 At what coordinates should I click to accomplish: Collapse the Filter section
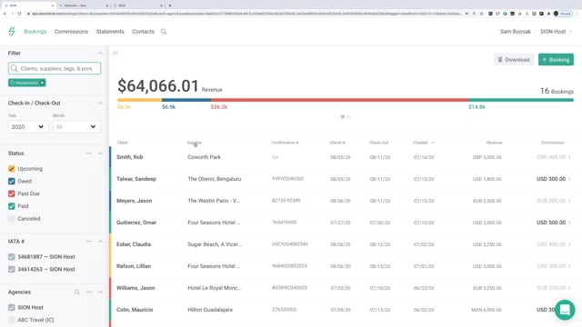tap(101, 53)
